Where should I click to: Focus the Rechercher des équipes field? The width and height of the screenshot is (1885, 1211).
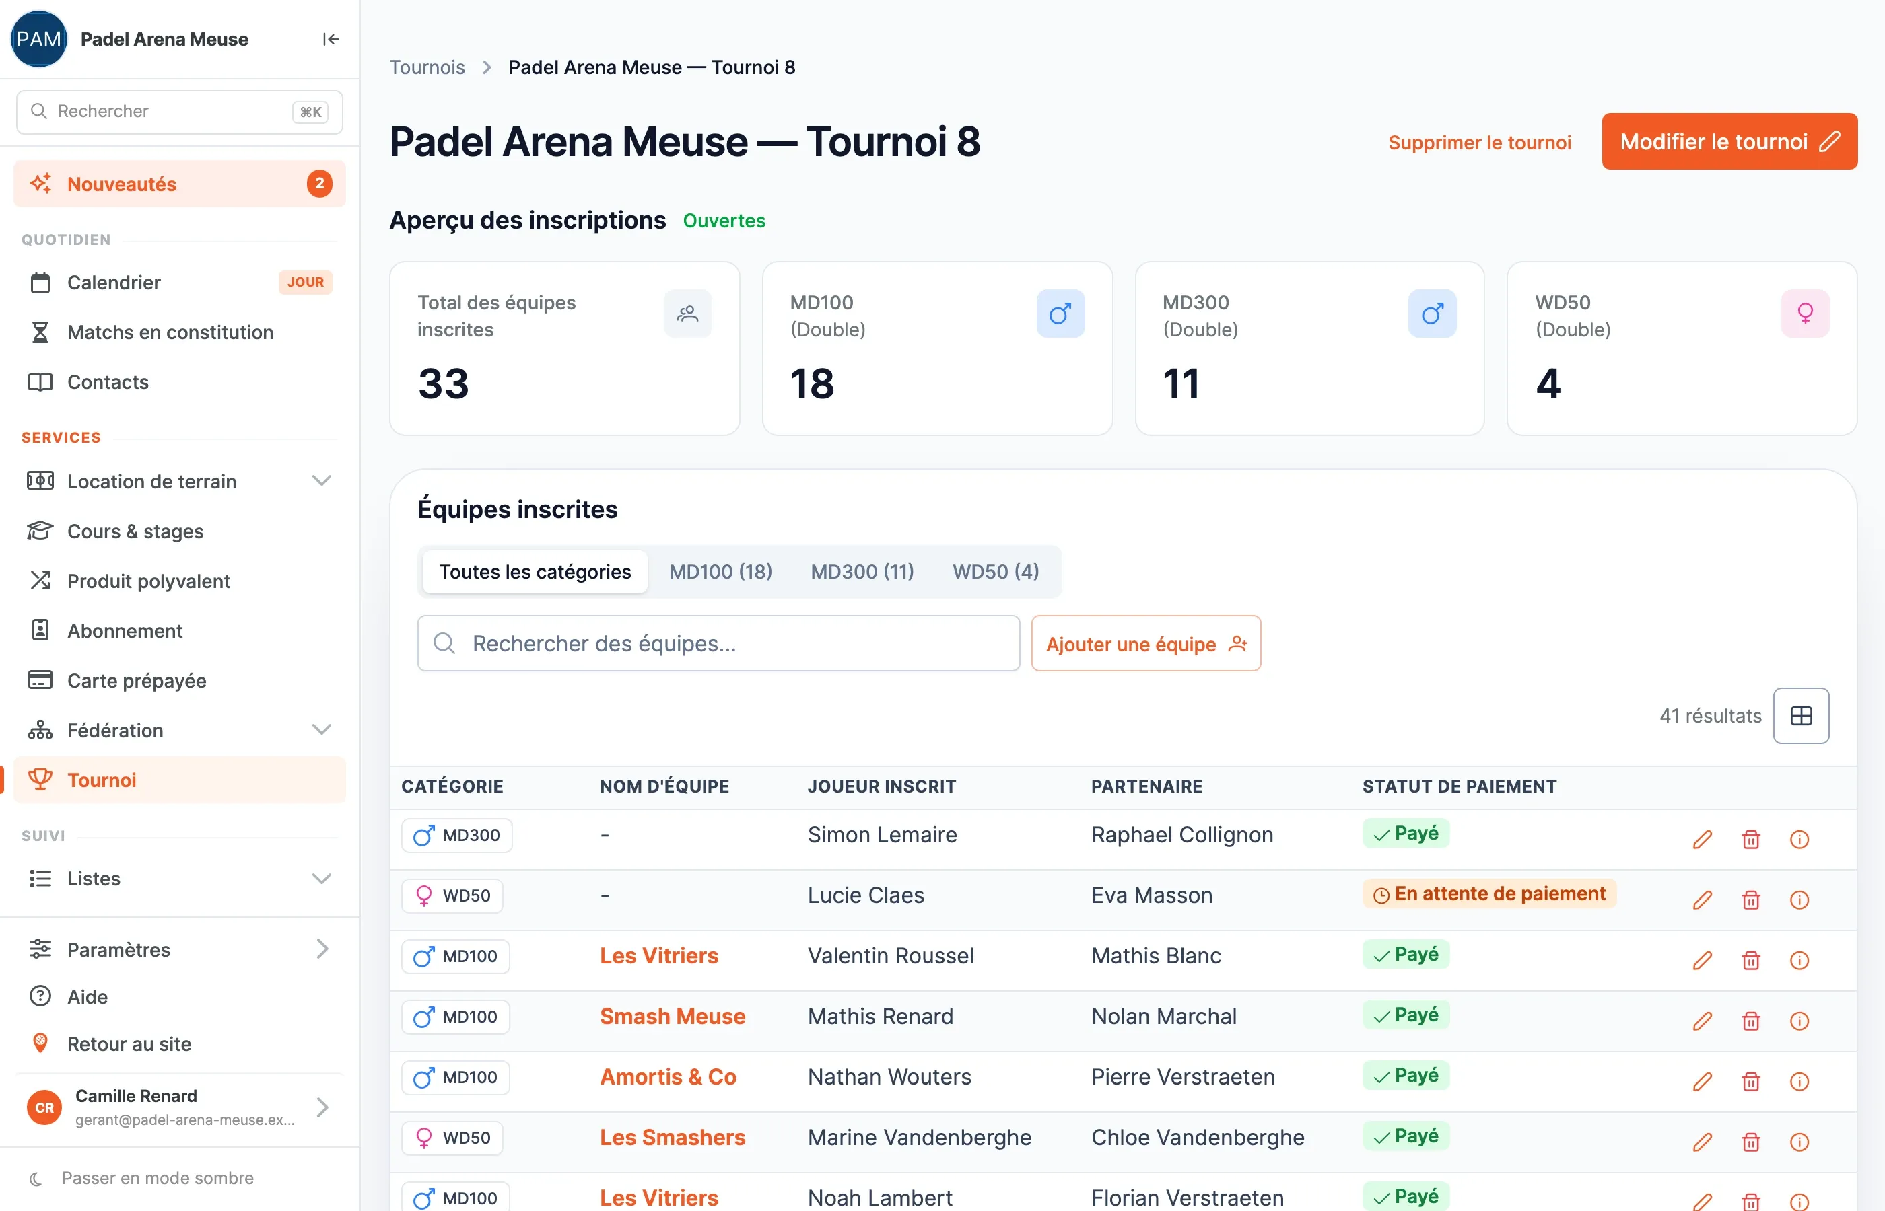[x=718, y=643]
